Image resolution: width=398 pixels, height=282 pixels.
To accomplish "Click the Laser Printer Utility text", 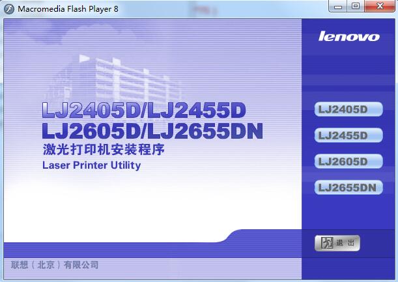I will coord(91,165).
